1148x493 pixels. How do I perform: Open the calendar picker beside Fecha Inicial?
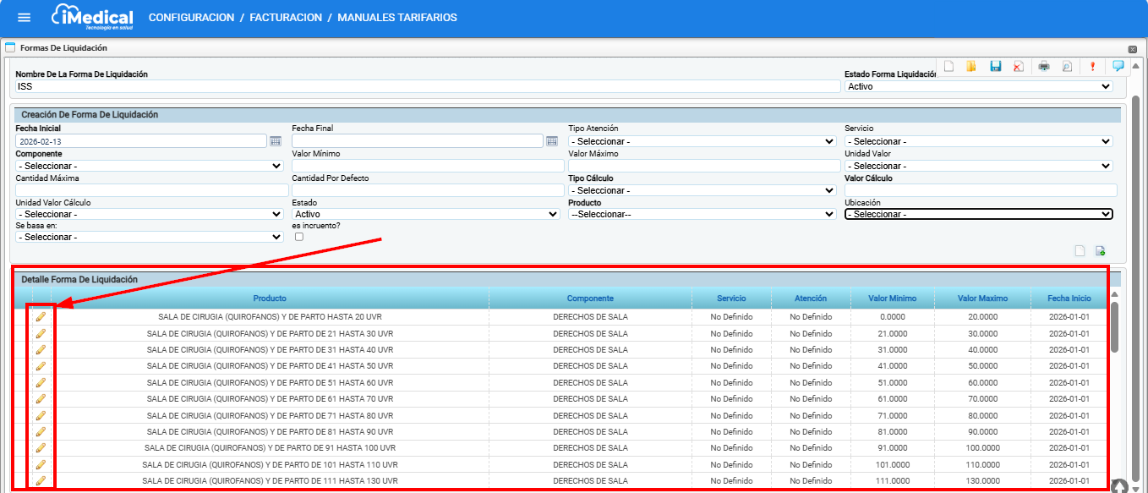[275, 141]
